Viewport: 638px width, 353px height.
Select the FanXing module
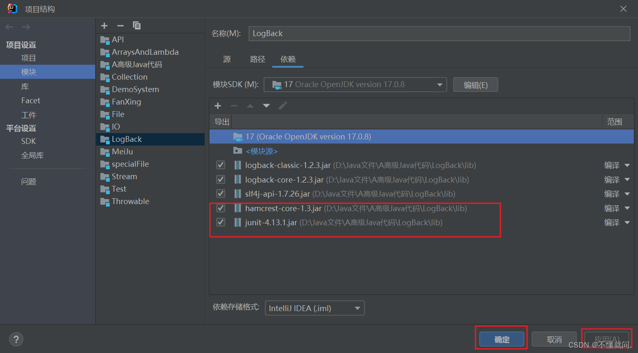[150, 102]
